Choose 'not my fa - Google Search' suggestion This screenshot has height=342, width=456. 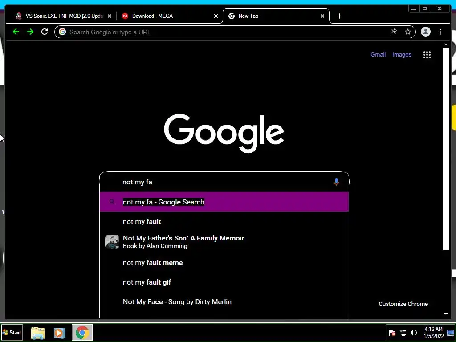(224, 202)
